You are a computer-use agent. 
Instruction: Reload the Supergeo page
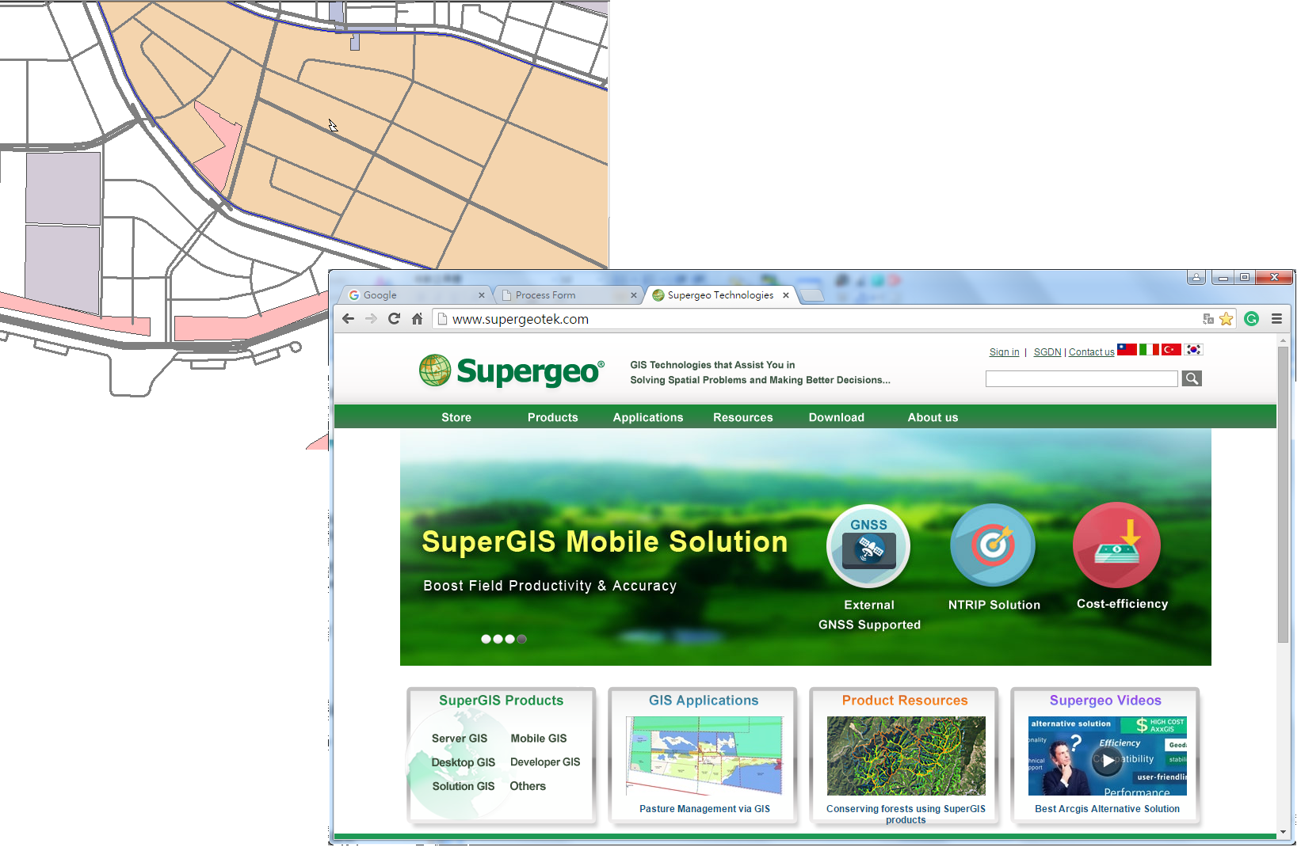click(394, 319)
